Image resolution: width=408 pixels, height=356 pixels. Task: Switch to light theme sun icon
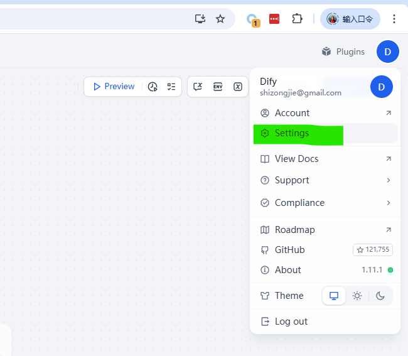357,296
